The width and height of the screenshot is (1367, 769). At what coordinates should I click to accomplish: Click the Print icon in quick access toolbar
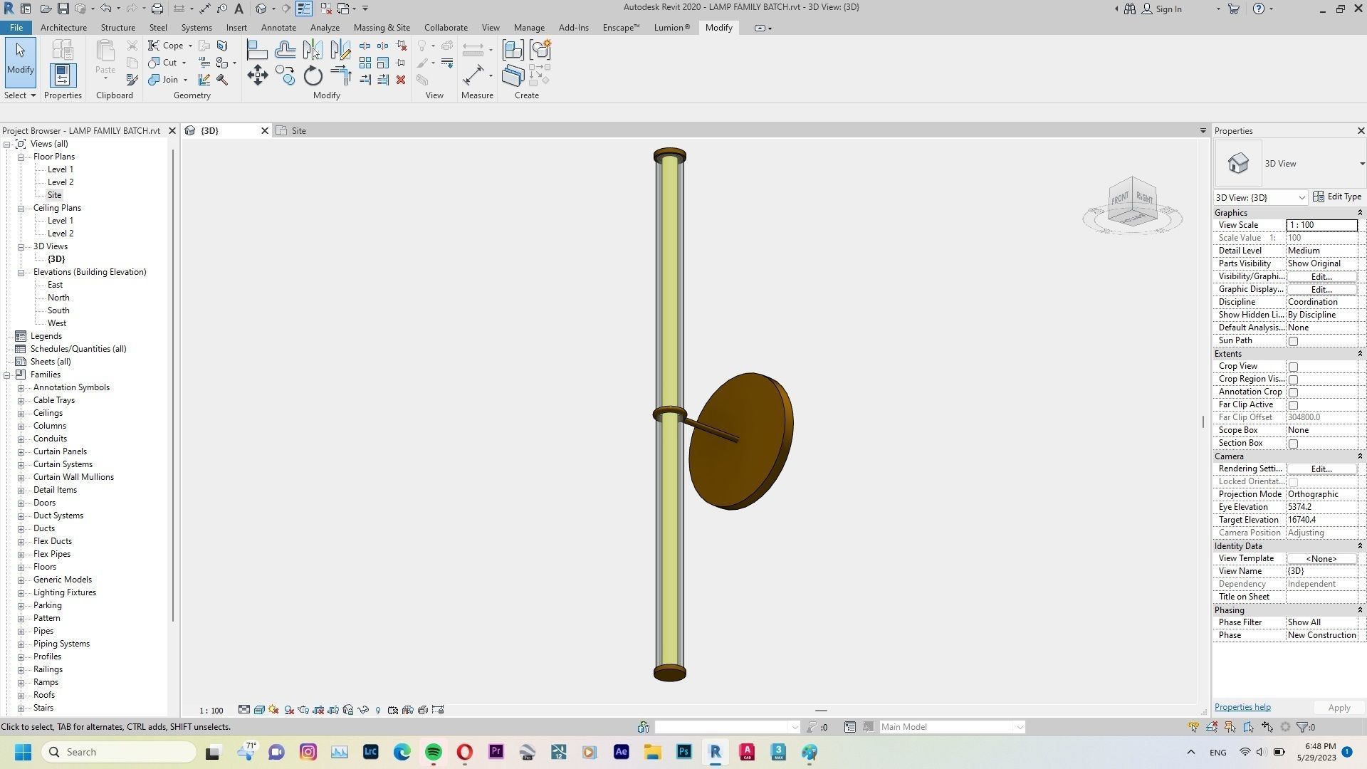157,9
